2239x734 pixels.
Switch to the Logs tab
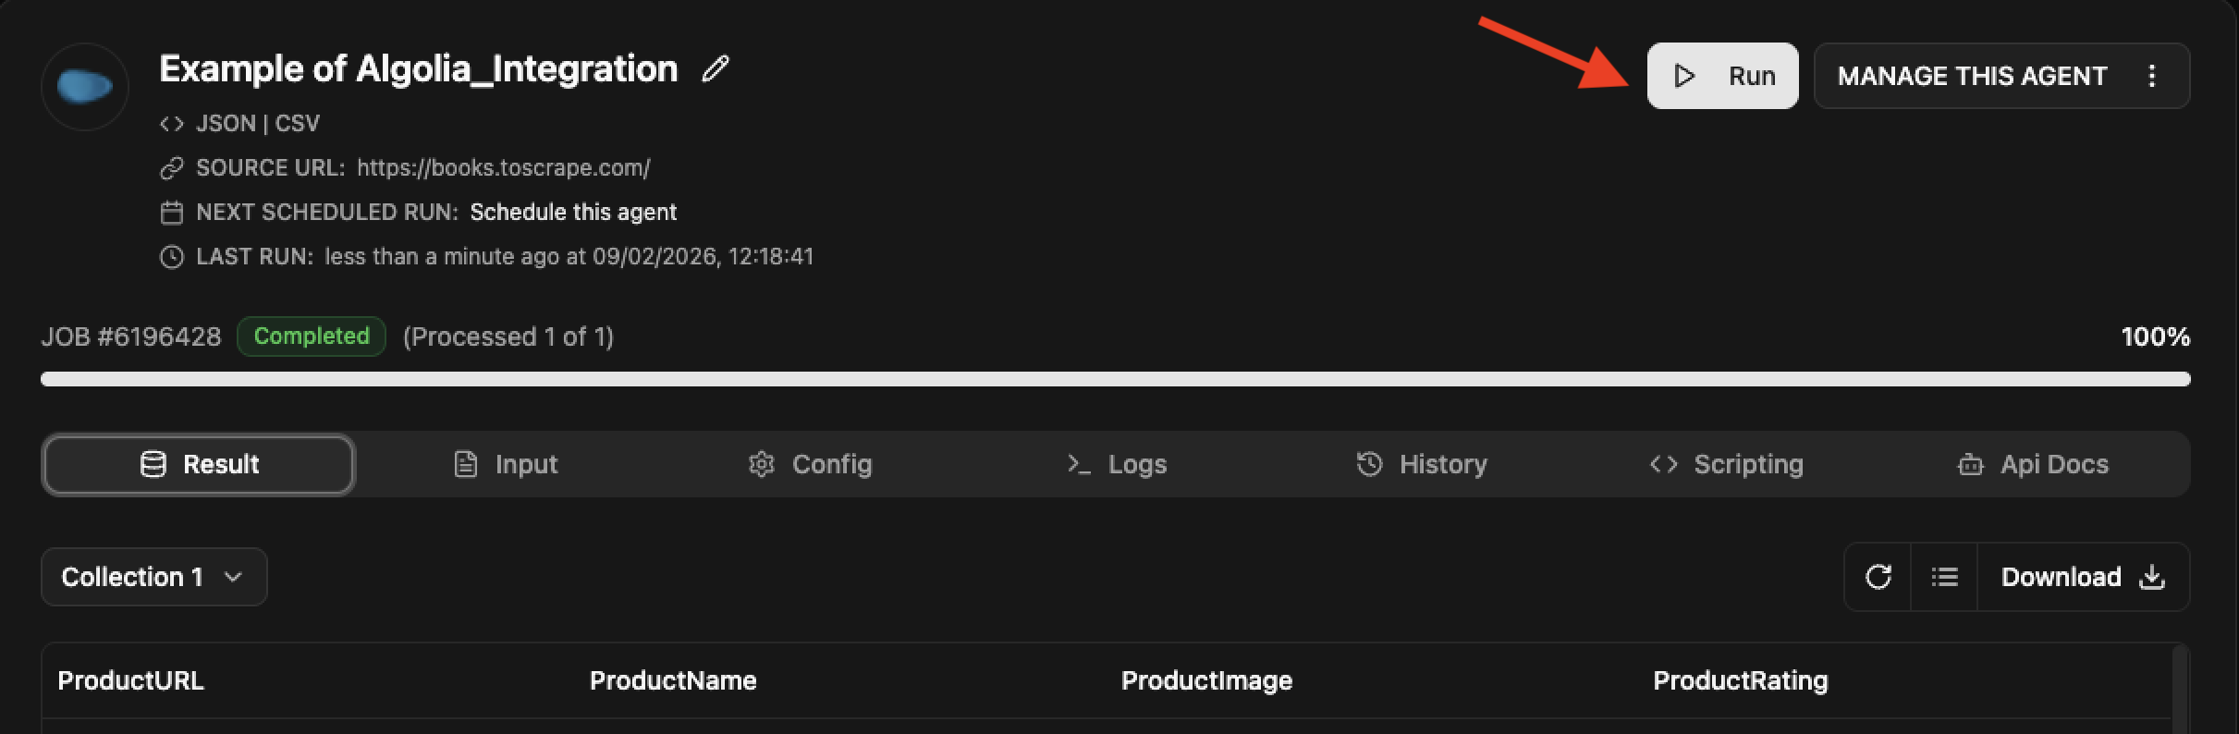coord(1117,464)
